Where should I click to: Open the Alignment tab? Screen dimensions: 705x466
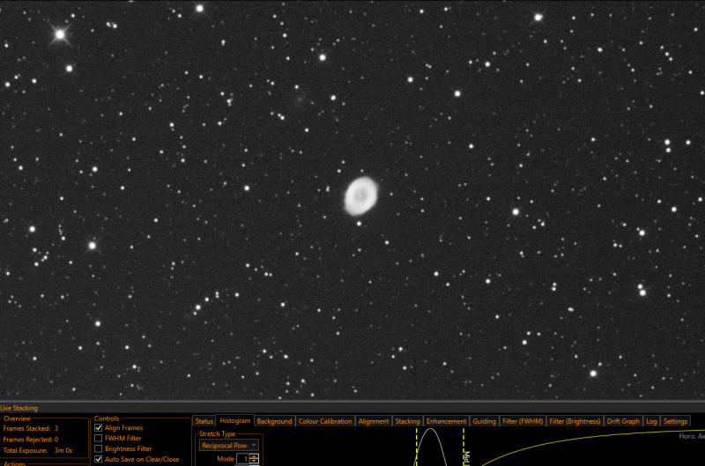374,421
